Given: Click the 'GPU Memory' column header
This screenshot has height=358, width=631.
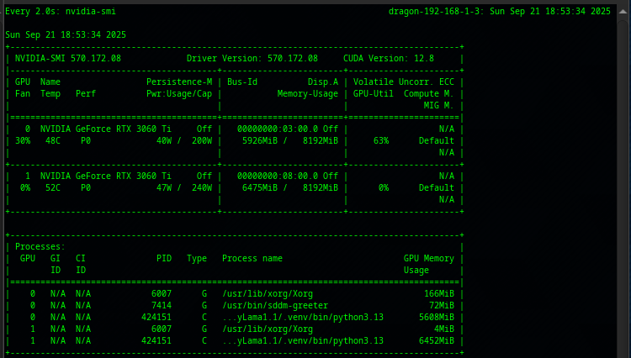Looking at the screenshot, I should tap(429, 258).
